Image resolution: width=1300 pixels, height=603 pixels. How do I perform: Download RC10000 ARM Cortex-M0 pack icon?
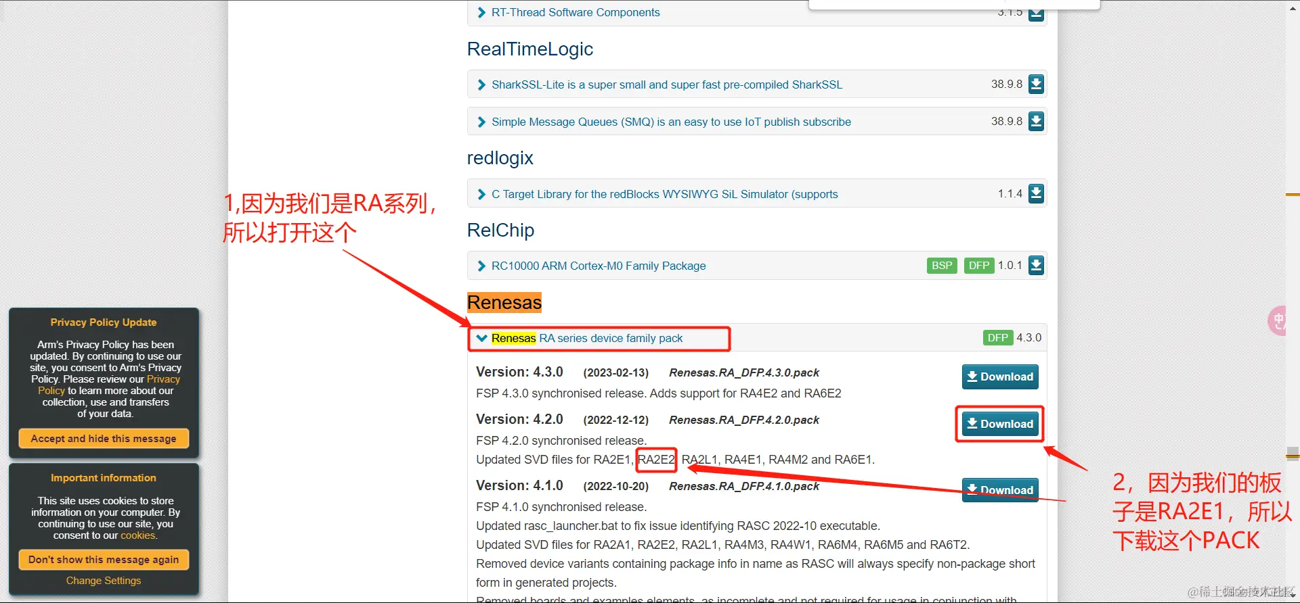coord(1036,266)
